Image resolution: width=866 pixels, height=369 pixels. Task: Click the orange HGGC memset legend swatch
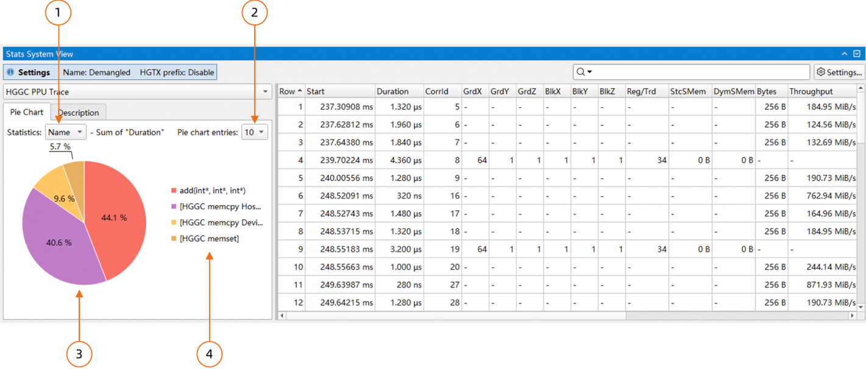coord(174,239)
